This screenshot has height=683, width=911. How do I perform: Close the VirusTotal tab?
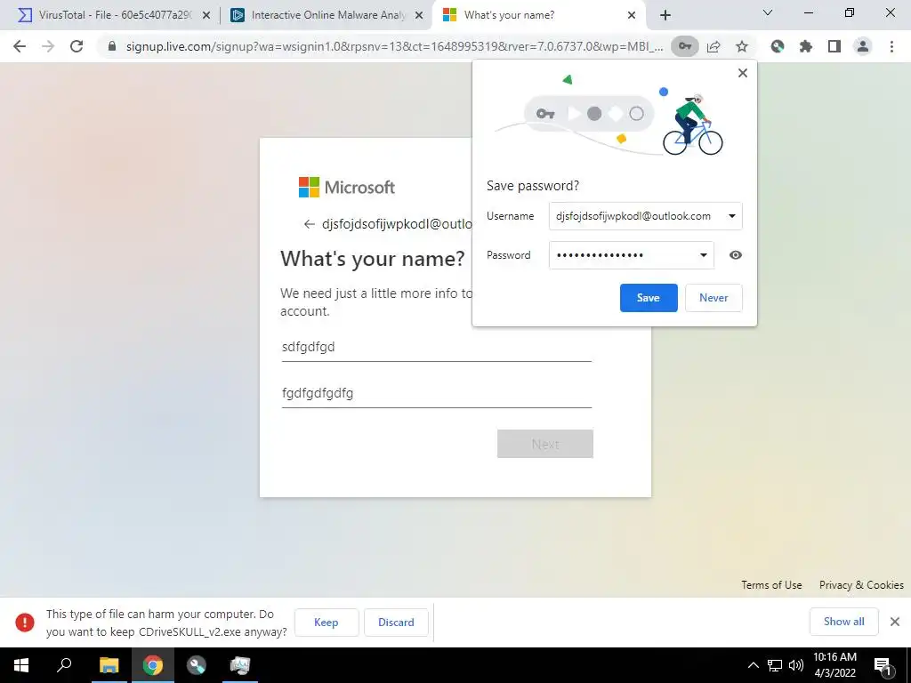pos(206,16)
